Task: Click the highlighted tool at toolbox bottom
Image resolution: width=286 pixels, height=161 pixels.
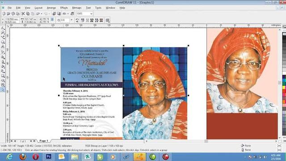Action: click(3, 89)
